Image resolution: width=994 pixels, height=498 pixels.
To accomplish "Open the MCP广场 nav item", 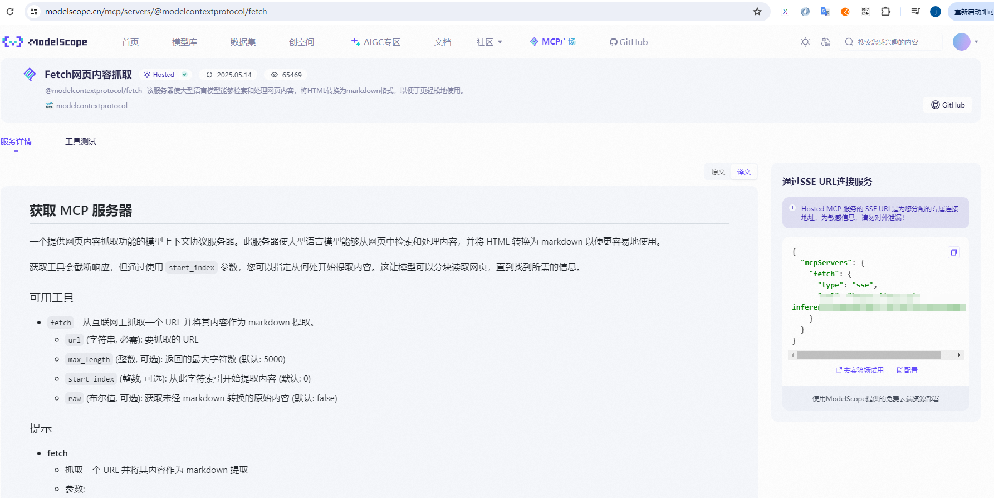I will click(553, 42).
